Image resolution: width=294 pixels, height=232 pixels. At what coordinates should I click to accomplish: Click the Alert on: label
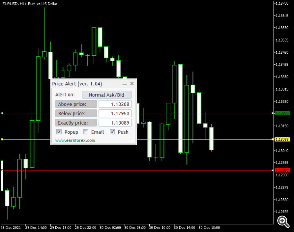click(x=65, y=94)
